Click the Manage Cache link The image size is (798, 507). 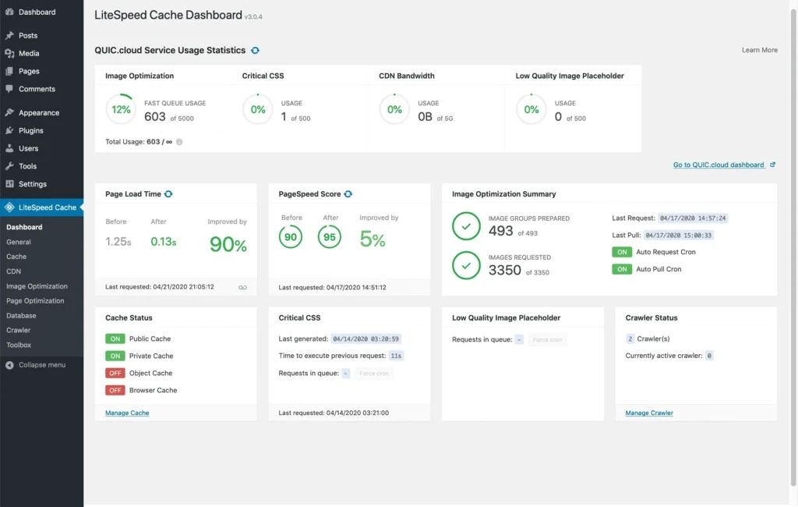[127, 413]
